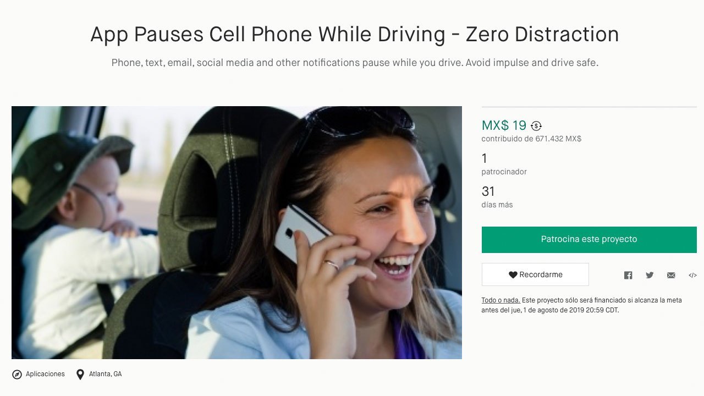Click the currency conversion icon near MX$ 19
This screenshot has height=396, width=704.
pyautogui.click(x=536, y=126)
